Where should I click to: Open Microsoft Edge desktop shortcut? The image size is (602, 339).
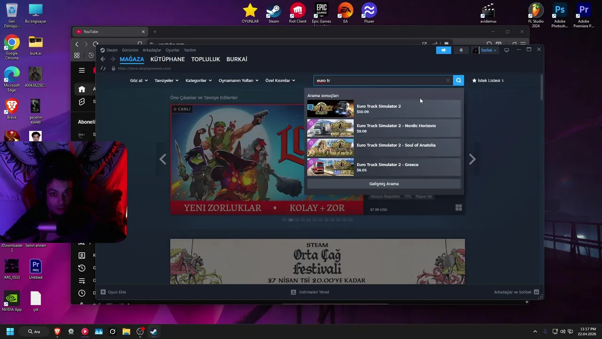click(x=12, y=79)
